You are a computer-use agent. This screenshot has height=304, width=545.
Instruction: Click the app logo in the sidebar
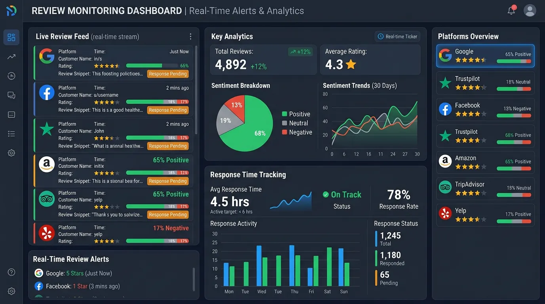(x=11, y=11)
